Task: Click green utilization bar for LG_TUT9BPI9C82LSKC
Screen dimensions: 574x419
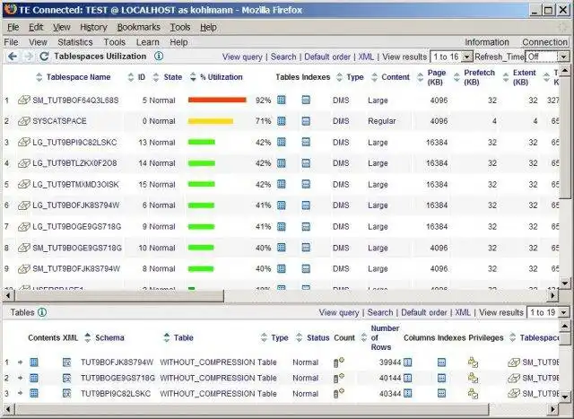Action: click(201, 142)
